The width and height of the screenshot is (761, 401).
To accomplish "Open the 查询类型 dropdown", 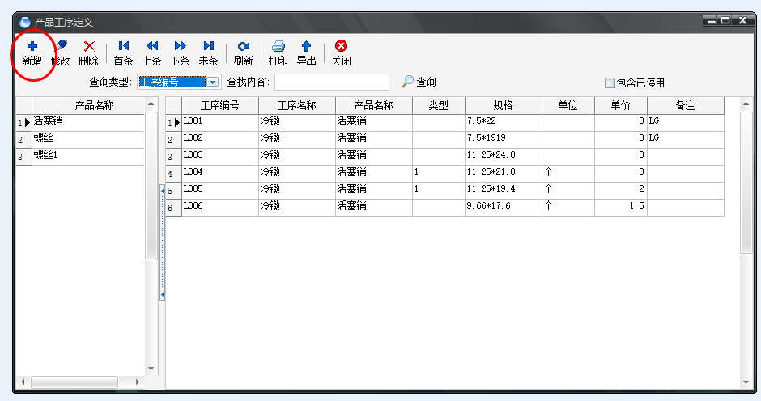I will pyautogui.click(x=213, y=82).
